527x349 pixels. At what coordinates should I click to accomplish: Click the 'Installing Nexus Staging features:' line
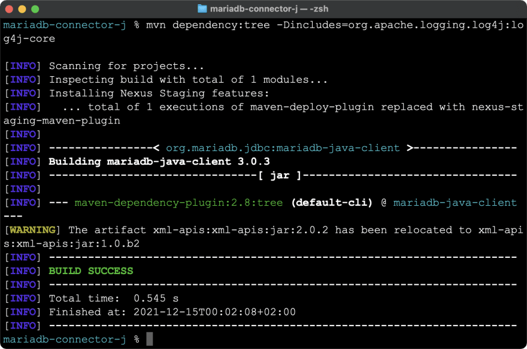tap(159, 93)
